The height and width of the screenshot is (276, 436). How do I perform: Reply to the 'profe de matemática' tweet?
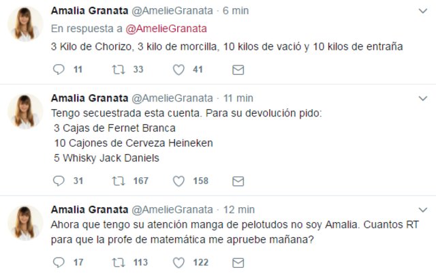coord(58,262)
